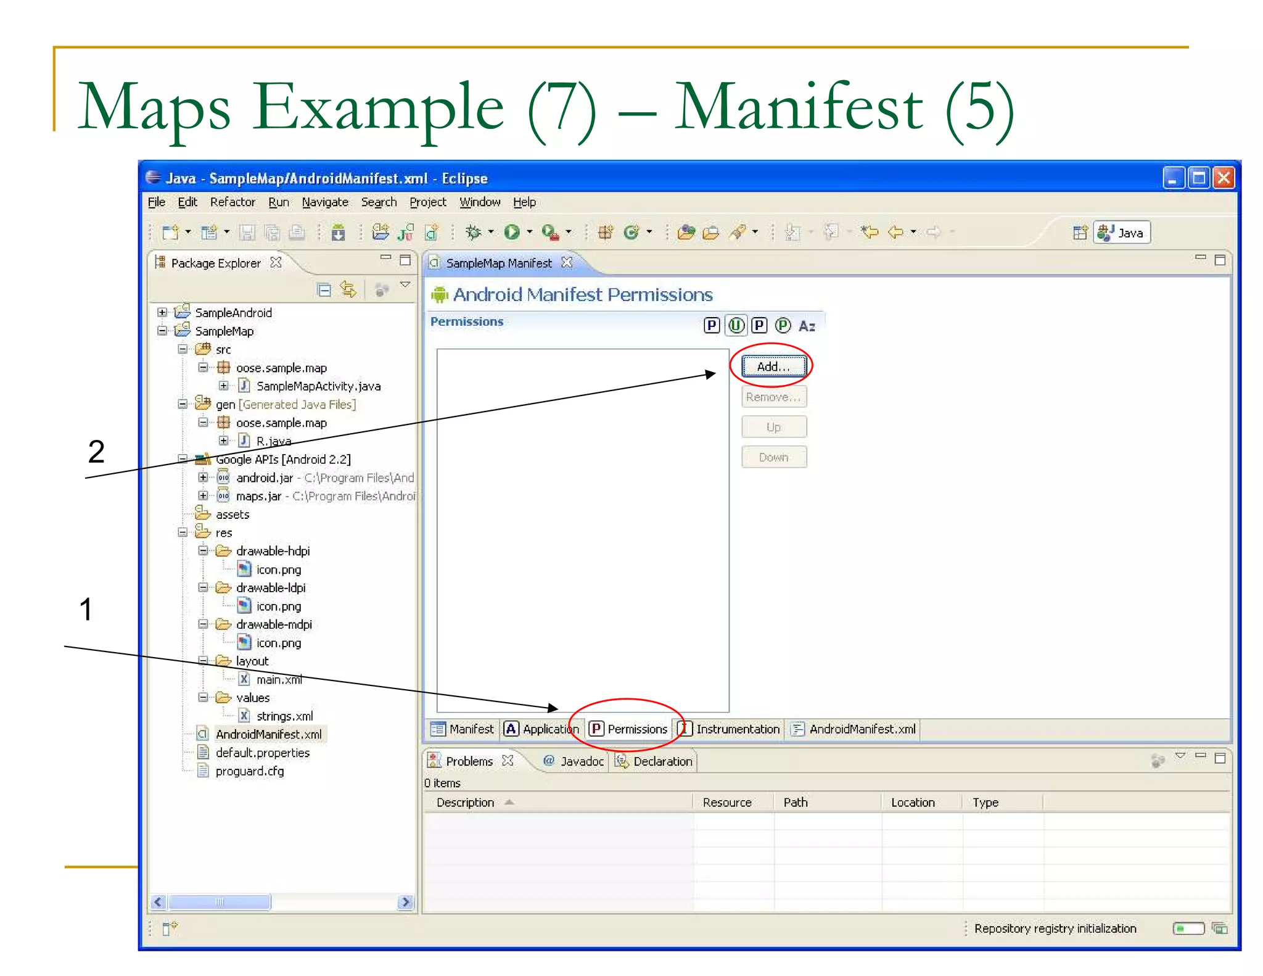Image resolution: width=1263 pixels, height=976 pixels.
Task: Click the New Java Class icon
Action: [x=631, y=233]
